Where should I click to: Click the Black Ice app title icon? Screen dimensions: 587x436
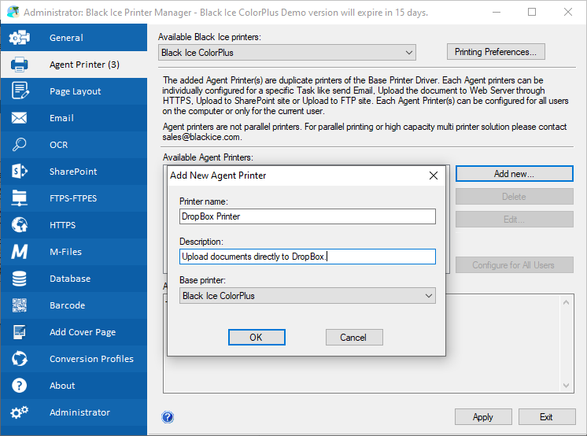13,12
